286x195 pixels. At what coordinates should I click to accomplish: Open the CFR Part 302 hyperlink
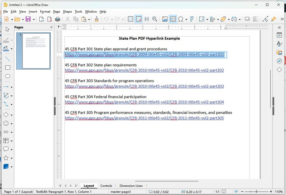coord(144,70)
